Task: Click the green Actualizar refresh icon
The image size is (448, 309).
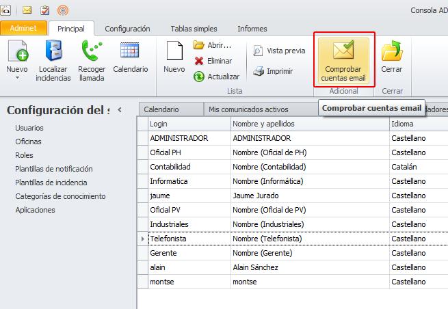Action: click(x=199, y=77)
